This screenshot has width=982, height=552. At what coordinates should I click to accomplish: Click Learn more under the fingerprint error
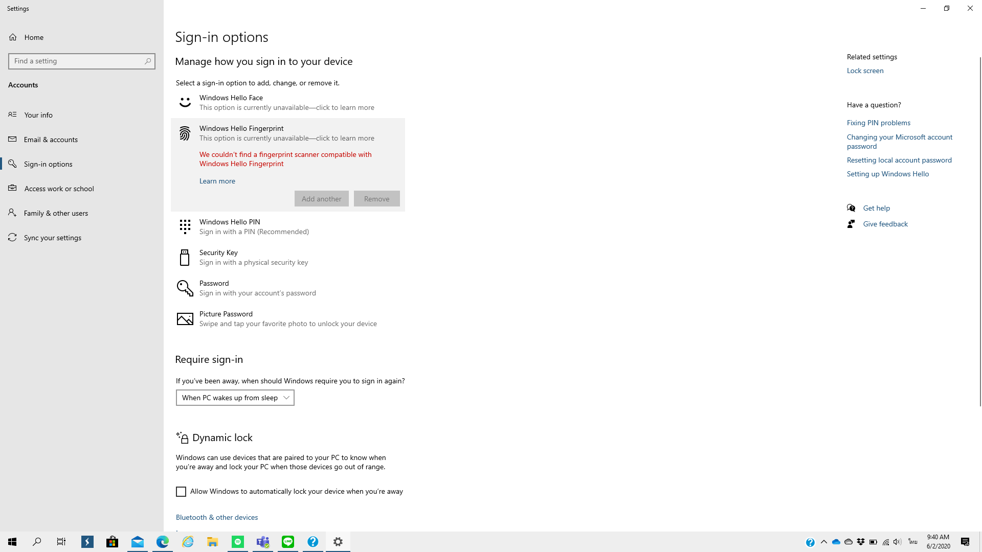pyautogui.click(x=217, y=181)
